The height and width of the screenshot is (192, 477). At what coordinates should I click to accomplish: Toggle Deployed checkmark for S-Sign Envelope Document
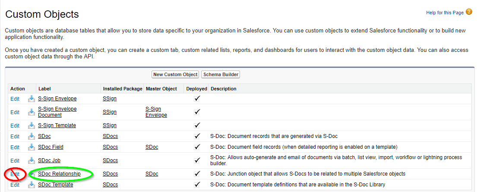point(197,112)
